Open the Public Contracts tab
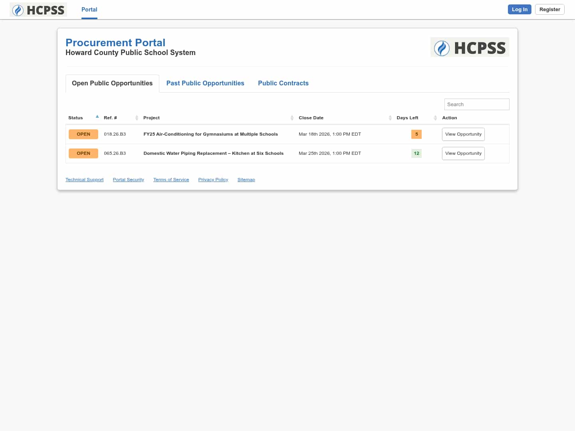Image resolution: width=575 pixels, height=431 pixels. pyautogui.click(x=283, y=83)
